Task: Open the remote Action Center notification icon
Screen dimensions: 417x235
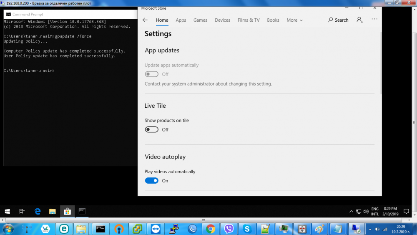Action: tap(406, 212)
